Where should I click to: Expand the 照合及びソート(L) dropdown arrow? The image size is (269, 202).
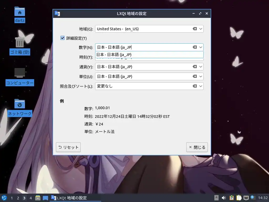point(200,86)
